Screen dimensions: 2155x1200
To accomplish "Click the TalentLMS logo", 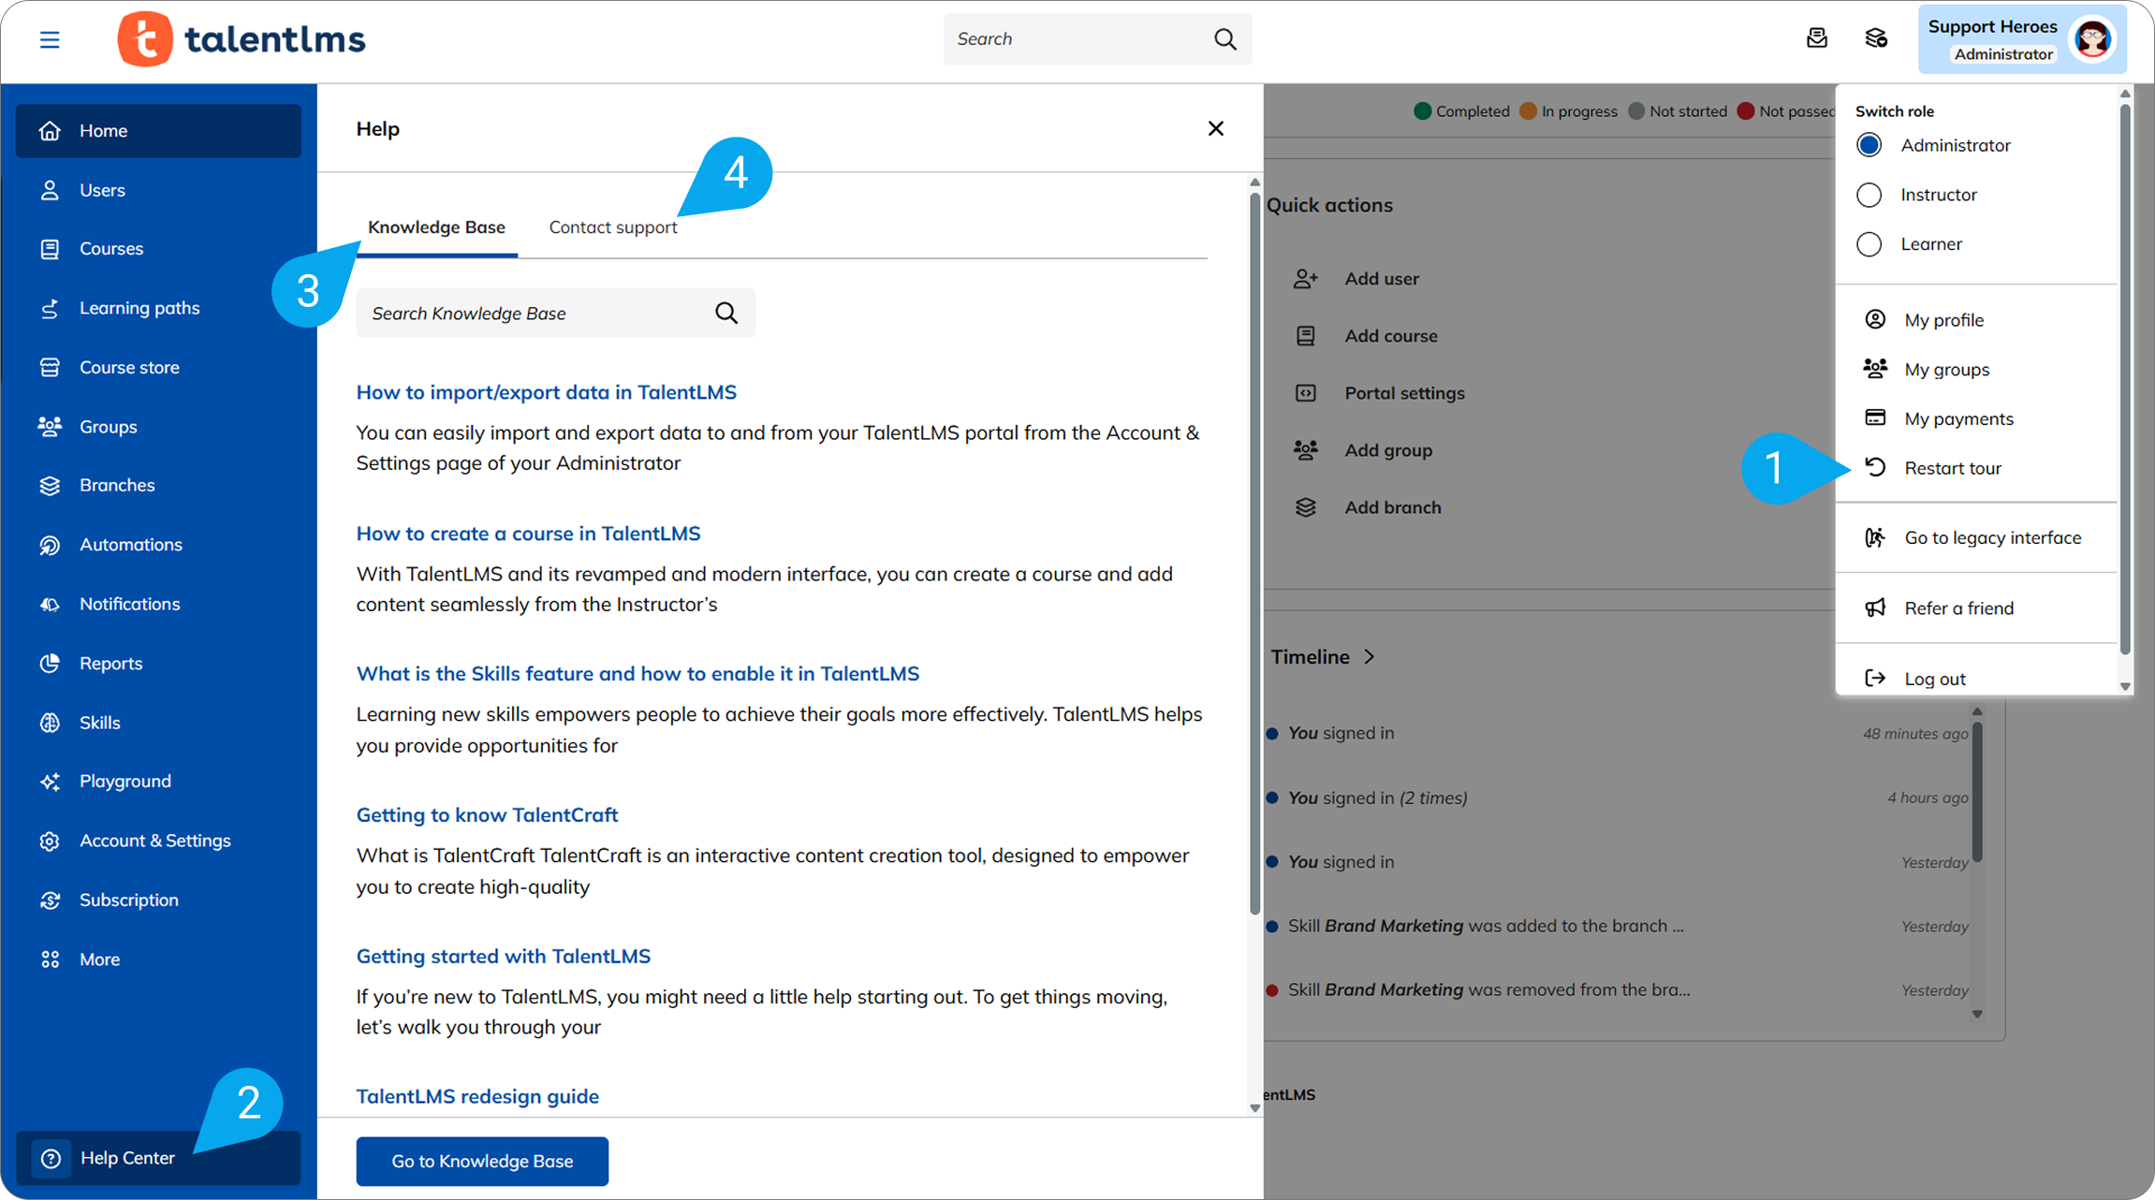I will point(242,39).
